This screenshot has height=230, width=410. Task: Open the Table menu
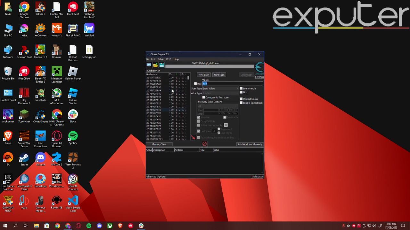pos(161,59)
